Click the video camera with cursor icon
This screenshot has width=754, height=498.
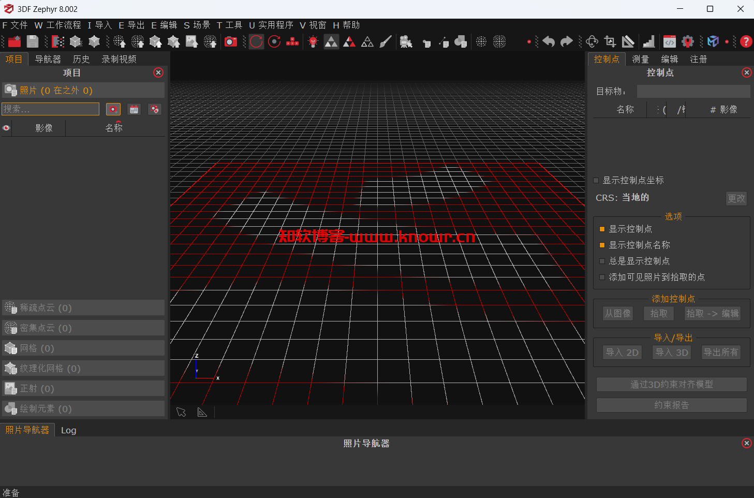tap(406, 42)
